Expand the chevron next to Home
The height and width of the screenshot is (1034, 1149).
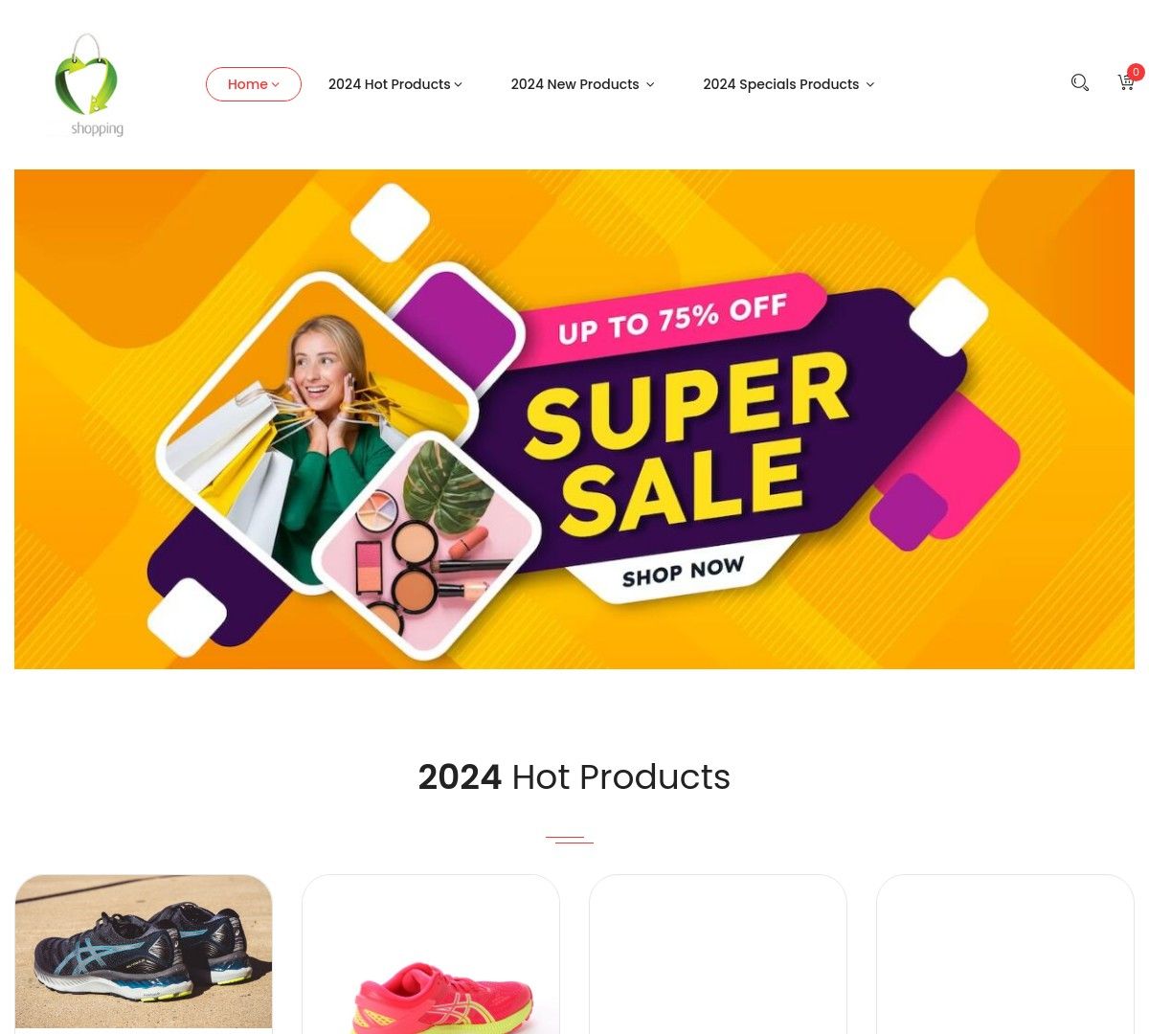[276, 84]
